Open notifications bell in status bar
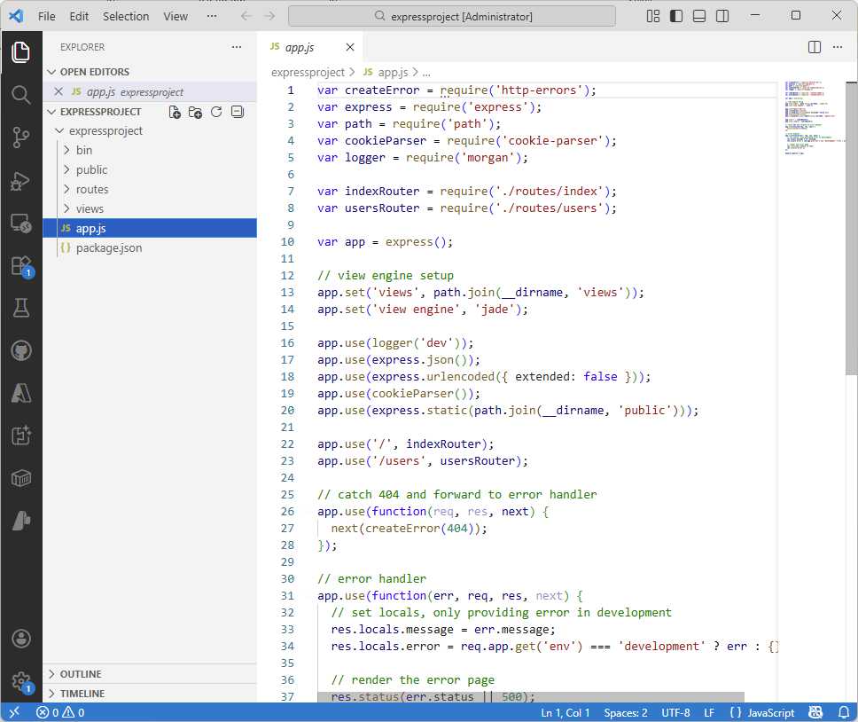This screenshot has width=858, height=722. click(845, 712)
